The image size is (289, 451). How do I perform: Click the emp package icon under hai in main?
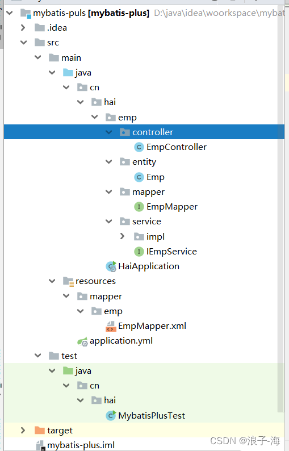pyautogui.click(x=110, y=117)
